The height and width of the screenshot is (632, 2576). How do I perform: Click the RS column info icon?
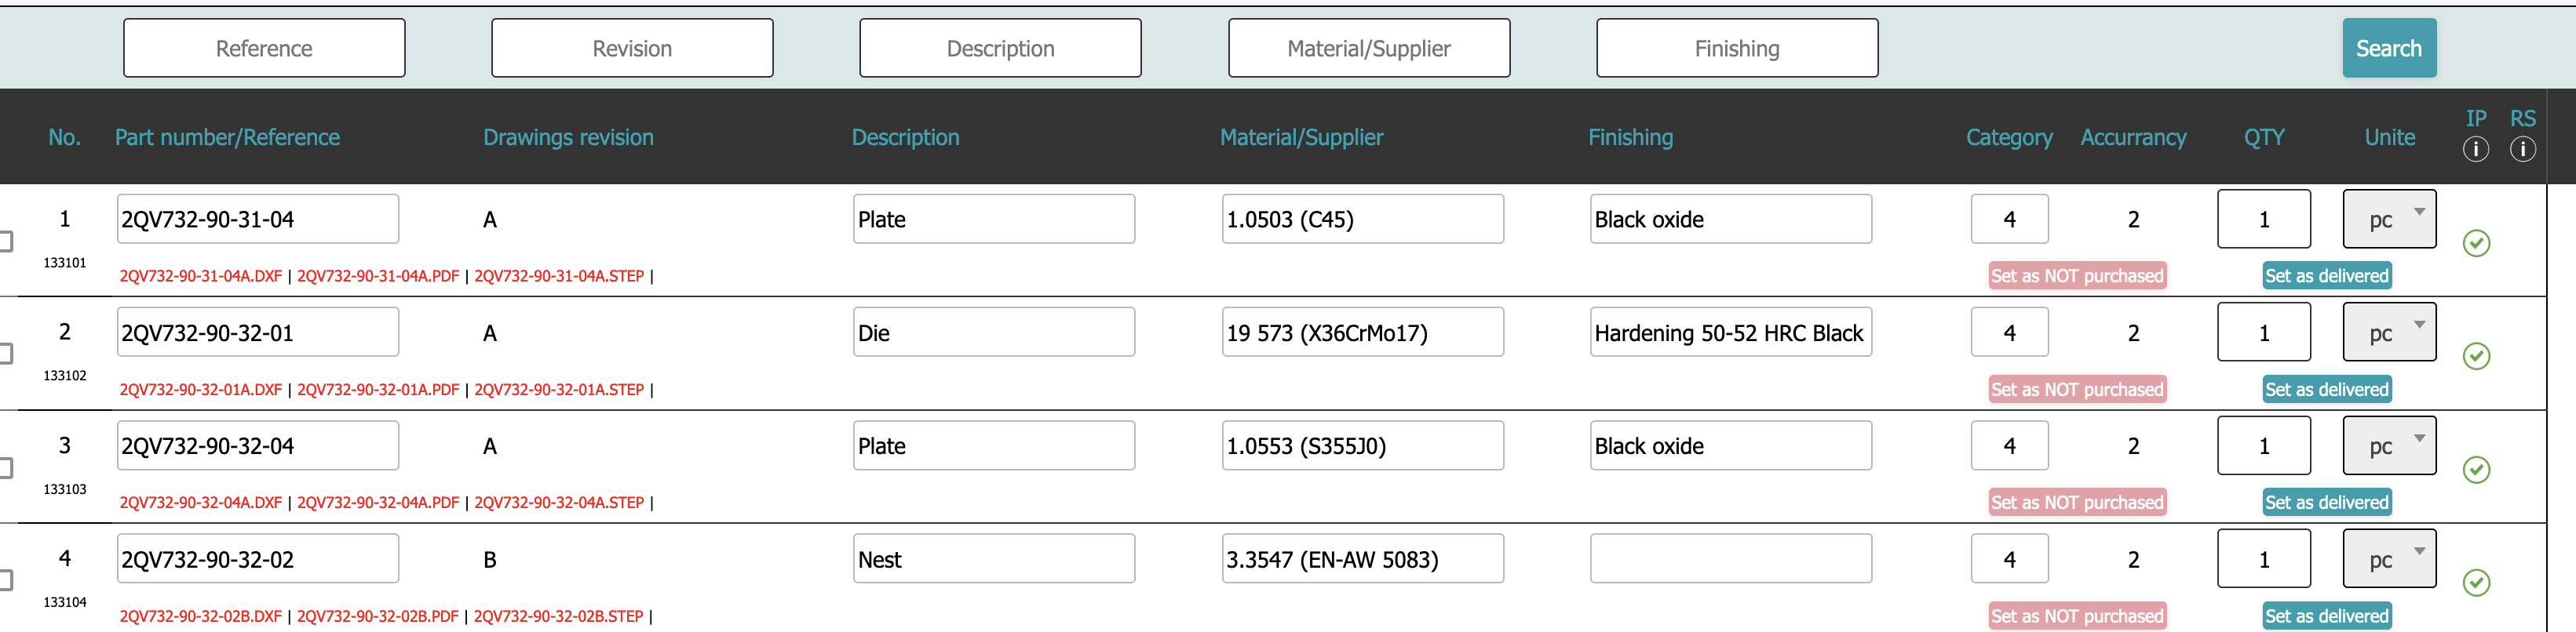(2522, 150)
